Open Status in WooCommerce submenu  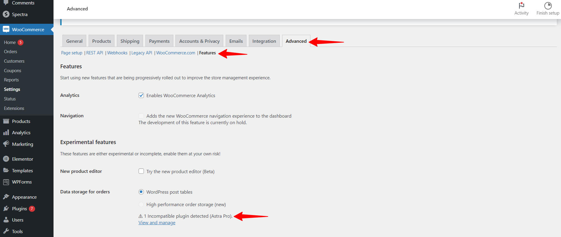point(10,99)
